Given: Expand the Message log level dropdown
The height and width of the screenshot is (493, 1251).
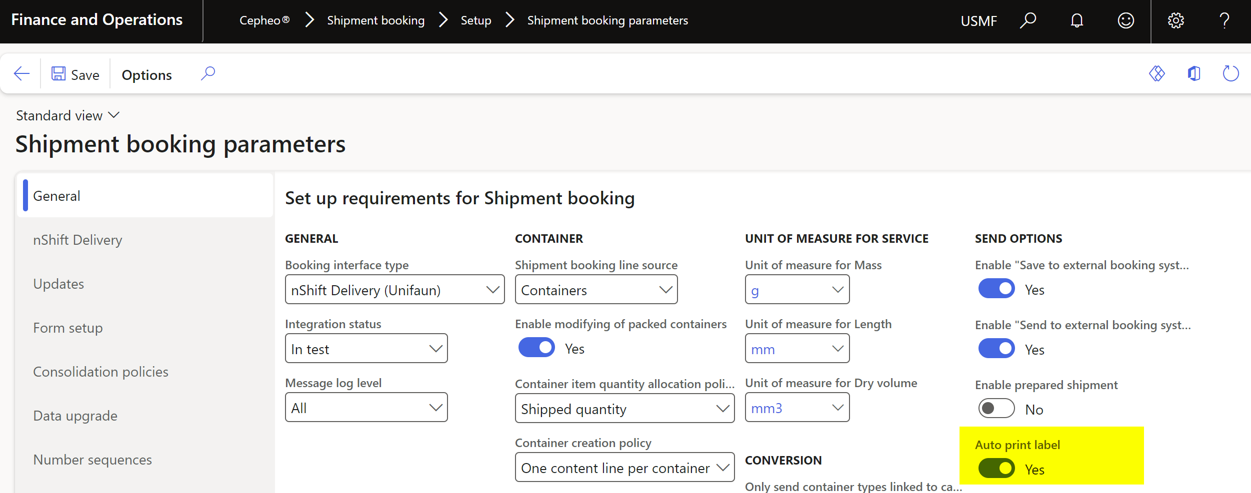Looking at the screenshot, I should (366, 408).
